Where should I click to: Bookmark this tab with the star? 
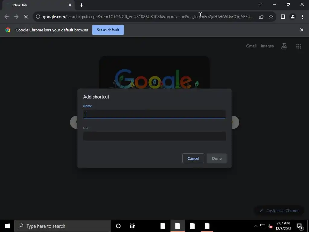[271, 17]
